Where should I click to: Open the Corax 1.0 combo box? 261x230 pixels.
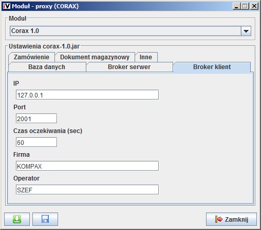(x=130, y=31)
